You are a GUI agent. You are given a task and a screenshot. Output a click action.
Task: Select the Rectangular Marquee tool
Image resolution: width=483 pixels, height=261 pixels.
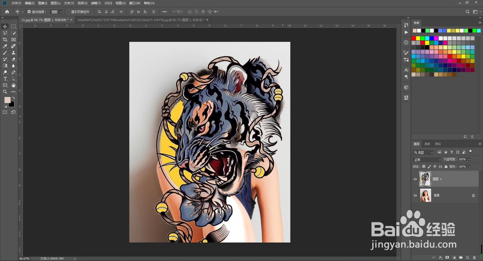tap(13, 26)
